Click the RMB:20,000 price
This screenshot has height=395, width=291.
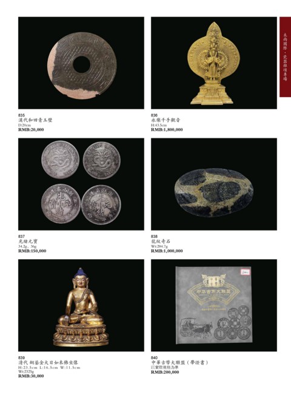coord(31,130)
